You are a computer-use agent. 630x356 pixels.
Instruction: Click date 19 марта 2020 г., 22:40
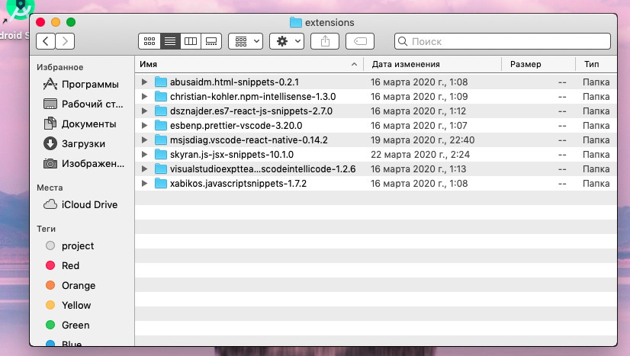(x=423, y=140)
